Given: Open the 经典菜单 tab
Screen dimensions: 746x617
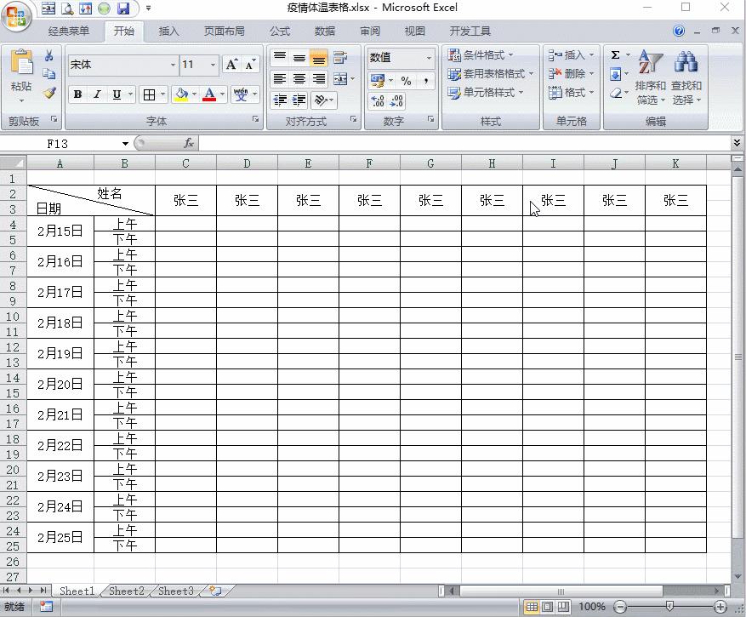Looking at the screenshot, I should 69,31.
